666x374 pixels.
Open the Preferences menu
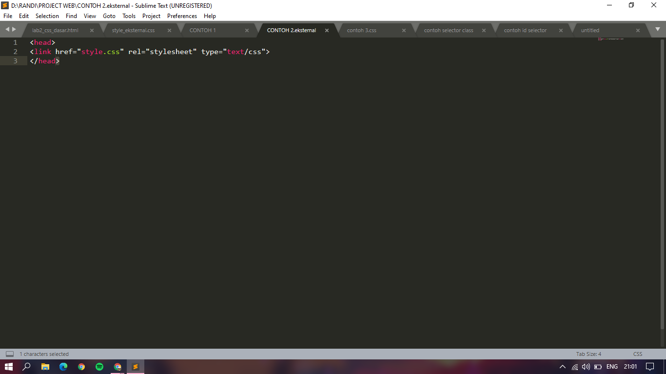tap(182, 16)
